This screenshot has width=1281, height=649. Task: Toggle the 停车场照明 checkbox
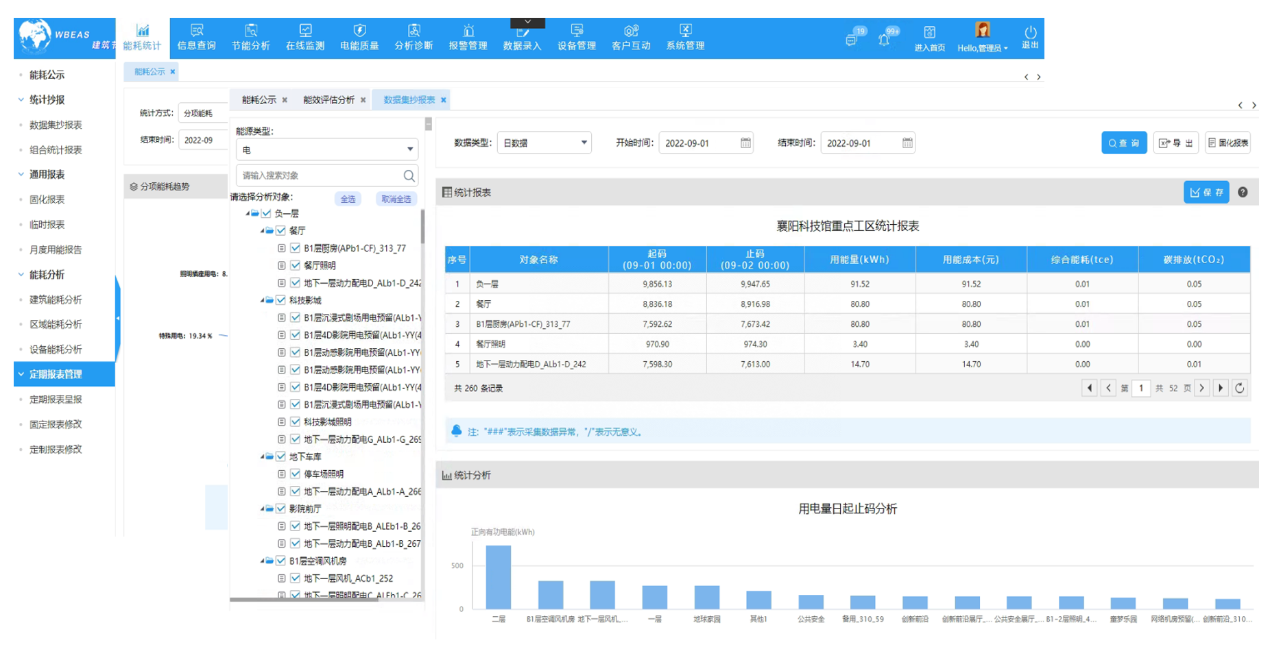click(x=296, y=474)
